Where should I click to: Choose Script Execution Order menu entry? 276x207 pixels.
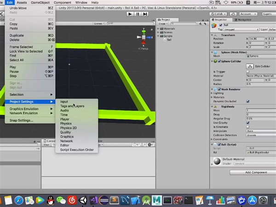(x=76, y=150)
